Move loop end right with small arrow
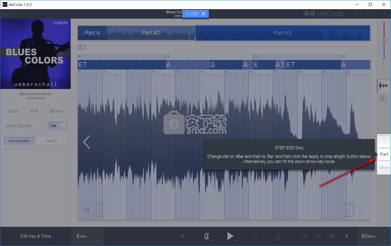The image size is (391, 246). click(x=361, y=210)
